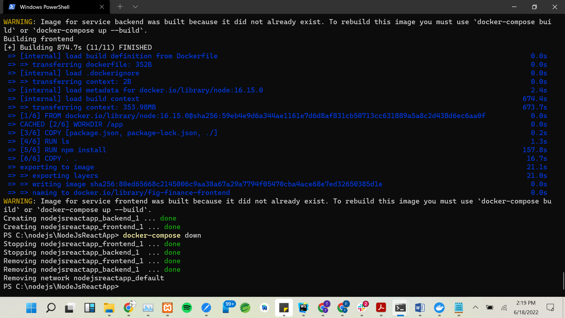The height and width of the screenshot is (318, 565).
Task: Select the Windows PowerShell tab
Action: coord(45,7)
